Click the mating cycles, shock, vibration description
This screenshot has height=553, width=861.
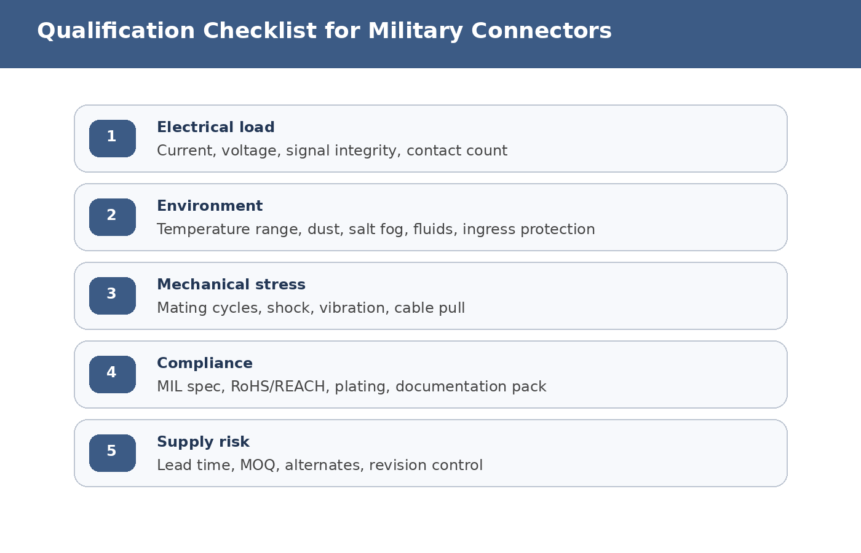click(311, 308)
